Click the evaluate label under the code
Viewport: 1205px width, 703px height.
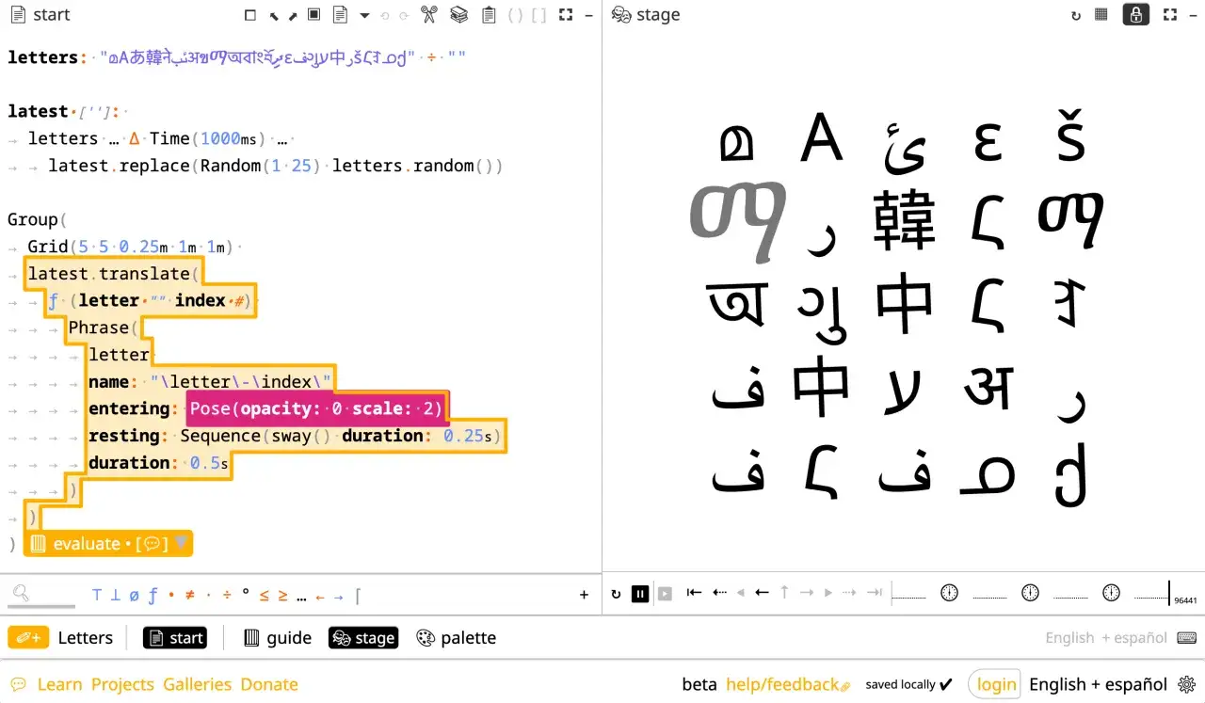(88, 544)
